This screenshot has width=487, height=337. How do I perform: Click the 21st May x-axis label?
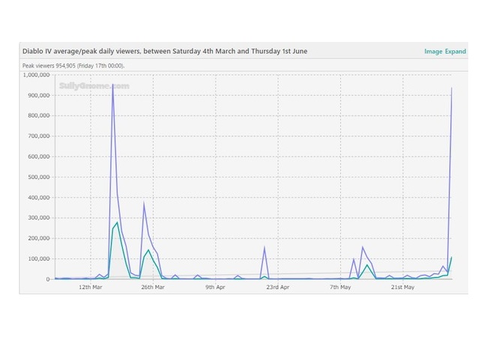(403, 287)
